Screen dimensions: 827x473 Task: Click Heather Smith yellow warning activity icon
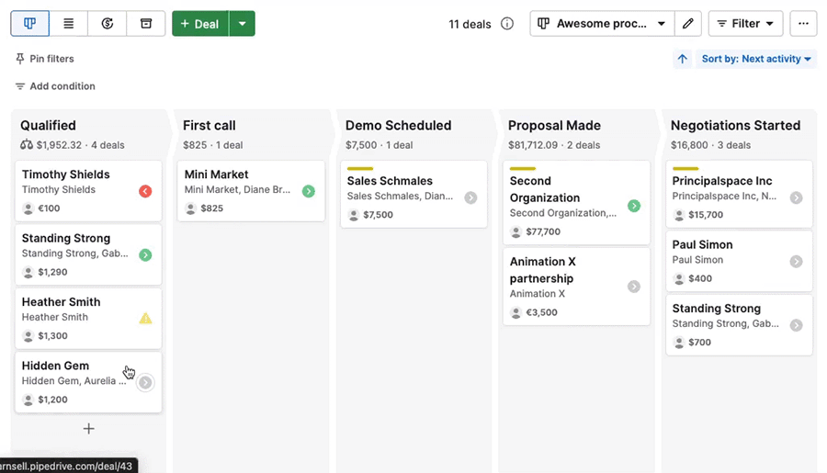click(x=145, y=319)
